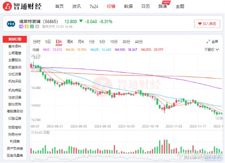
Task: Open 基本资料 in the sidebar
Action: [x=15, y=46]
